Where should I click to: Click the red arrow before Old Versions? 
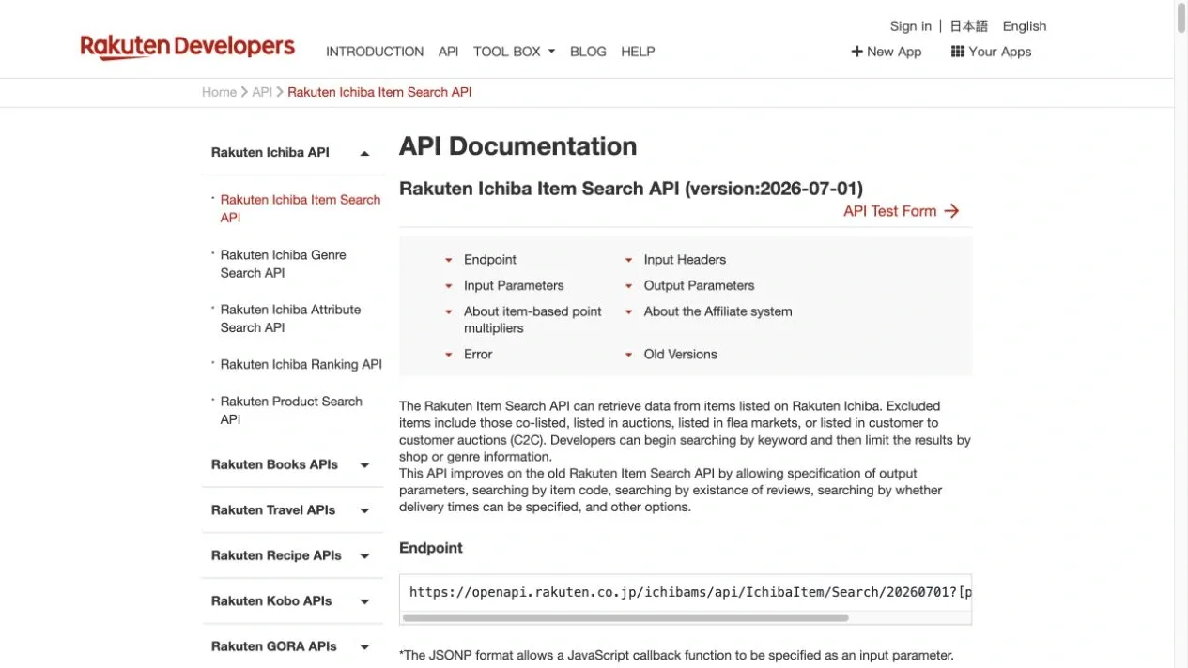[x=629, y=355]
